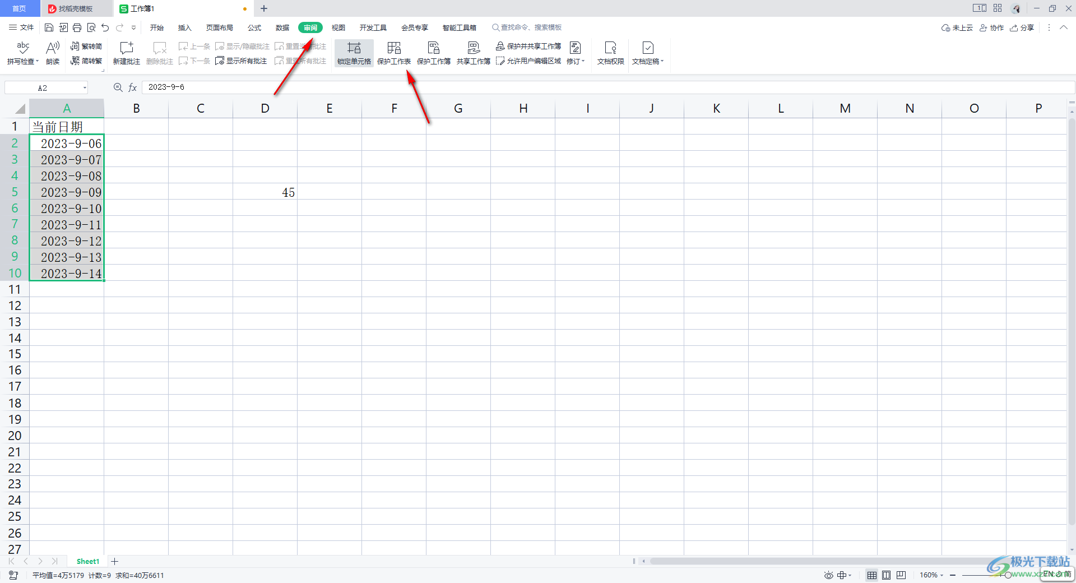Click the zoom slider handle
1076x583 pixels.
[x=1008, y=575]
